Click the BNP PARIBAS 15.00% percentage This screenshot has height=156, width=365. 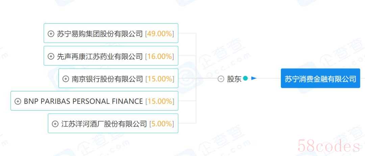coord(160,101)
